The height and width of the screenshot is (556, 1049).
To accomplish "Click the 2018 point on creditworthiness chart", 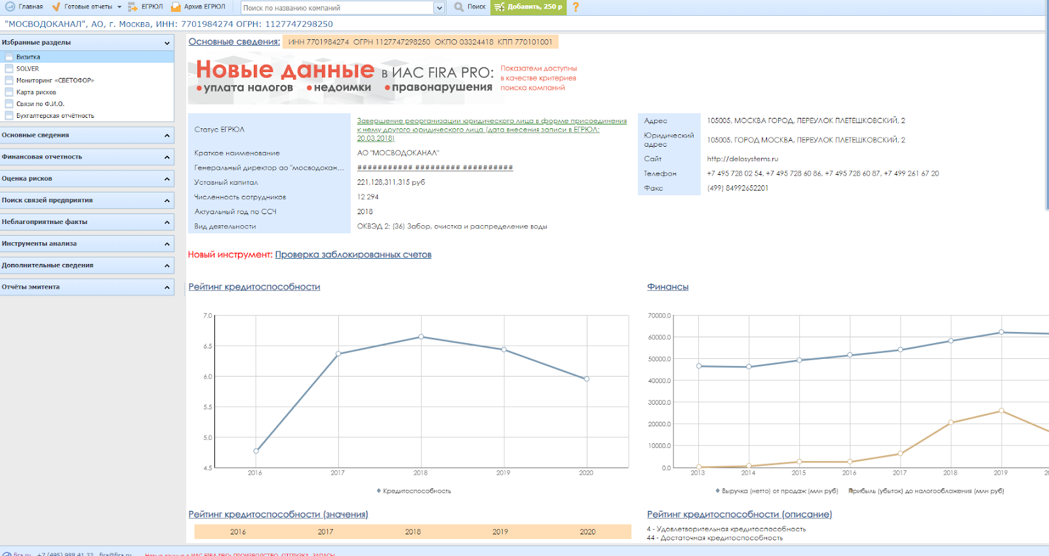I will (421, 337).
